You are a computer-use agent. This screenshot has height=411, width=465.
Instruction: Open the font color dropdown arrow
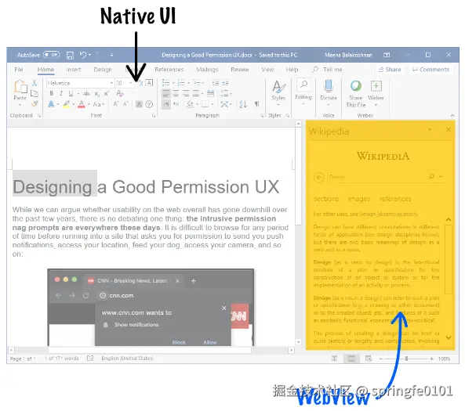point(89,104)
